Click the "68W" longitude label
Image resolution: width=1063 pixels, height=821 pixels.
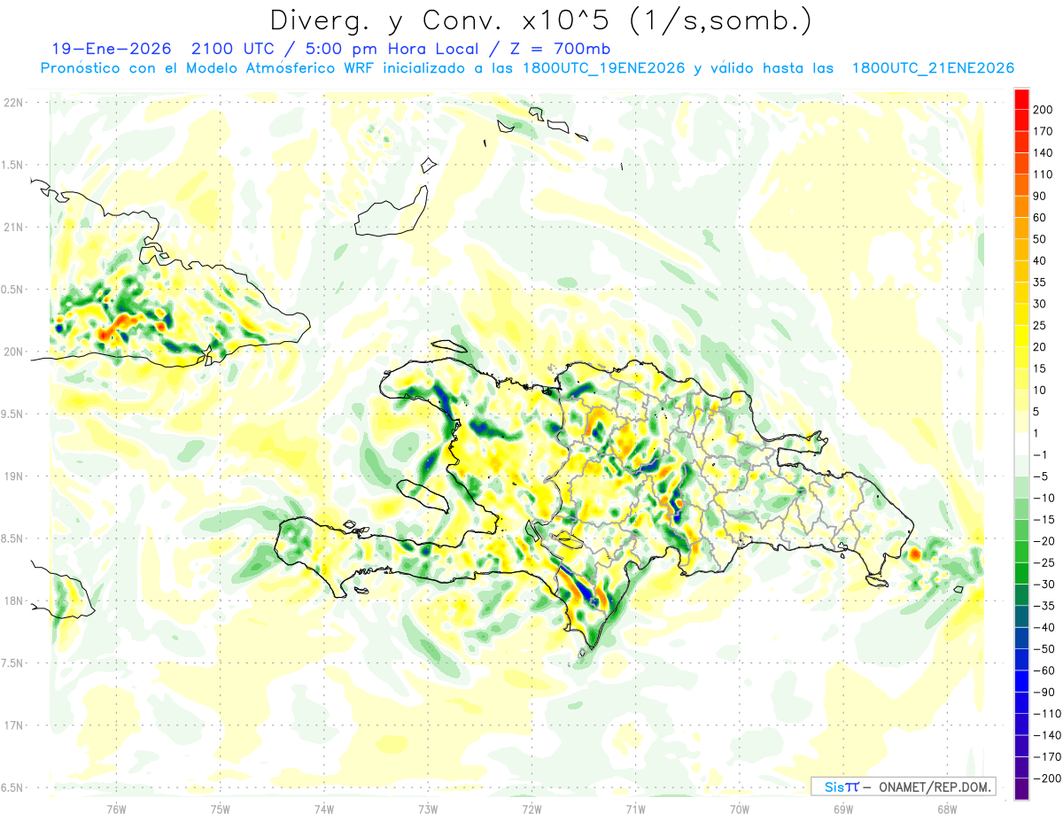click(x=947, y=809)
